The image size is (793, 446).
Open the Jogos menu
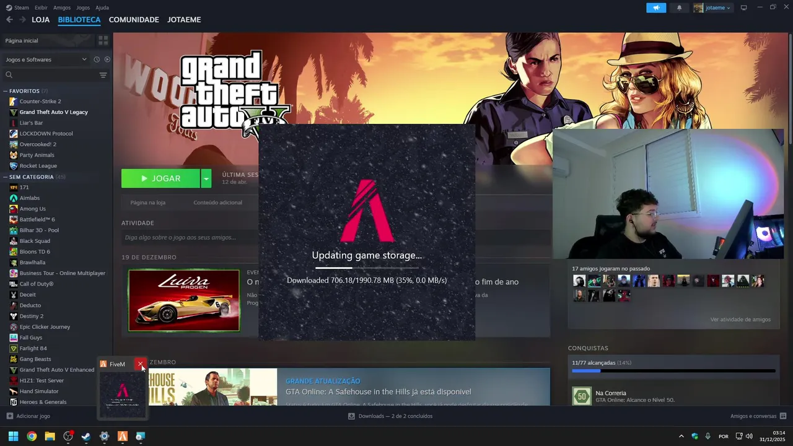[83, 7]
